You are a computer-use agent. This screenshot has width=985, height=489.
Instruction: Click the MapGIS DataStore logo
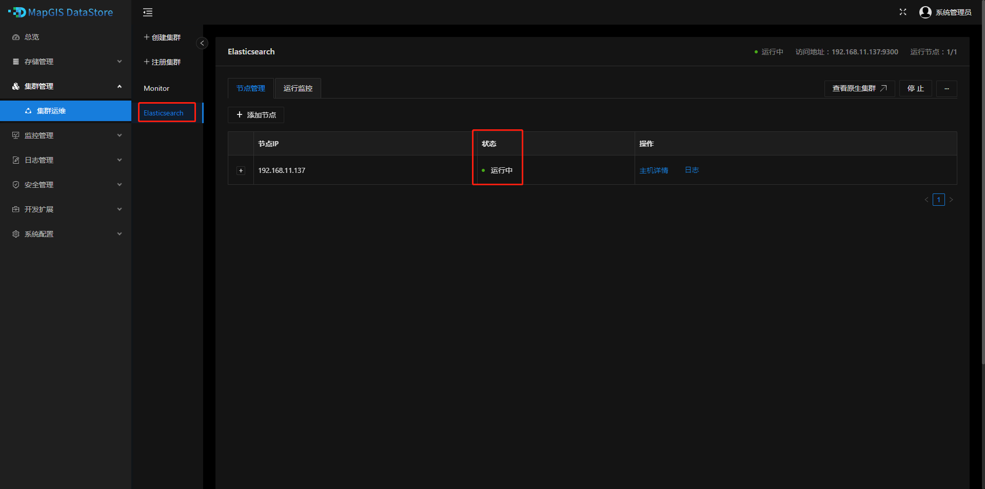61,12
